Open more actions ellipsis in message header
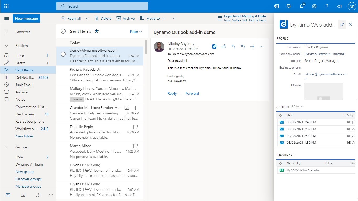The image size is (358, 201). [262, 47]
